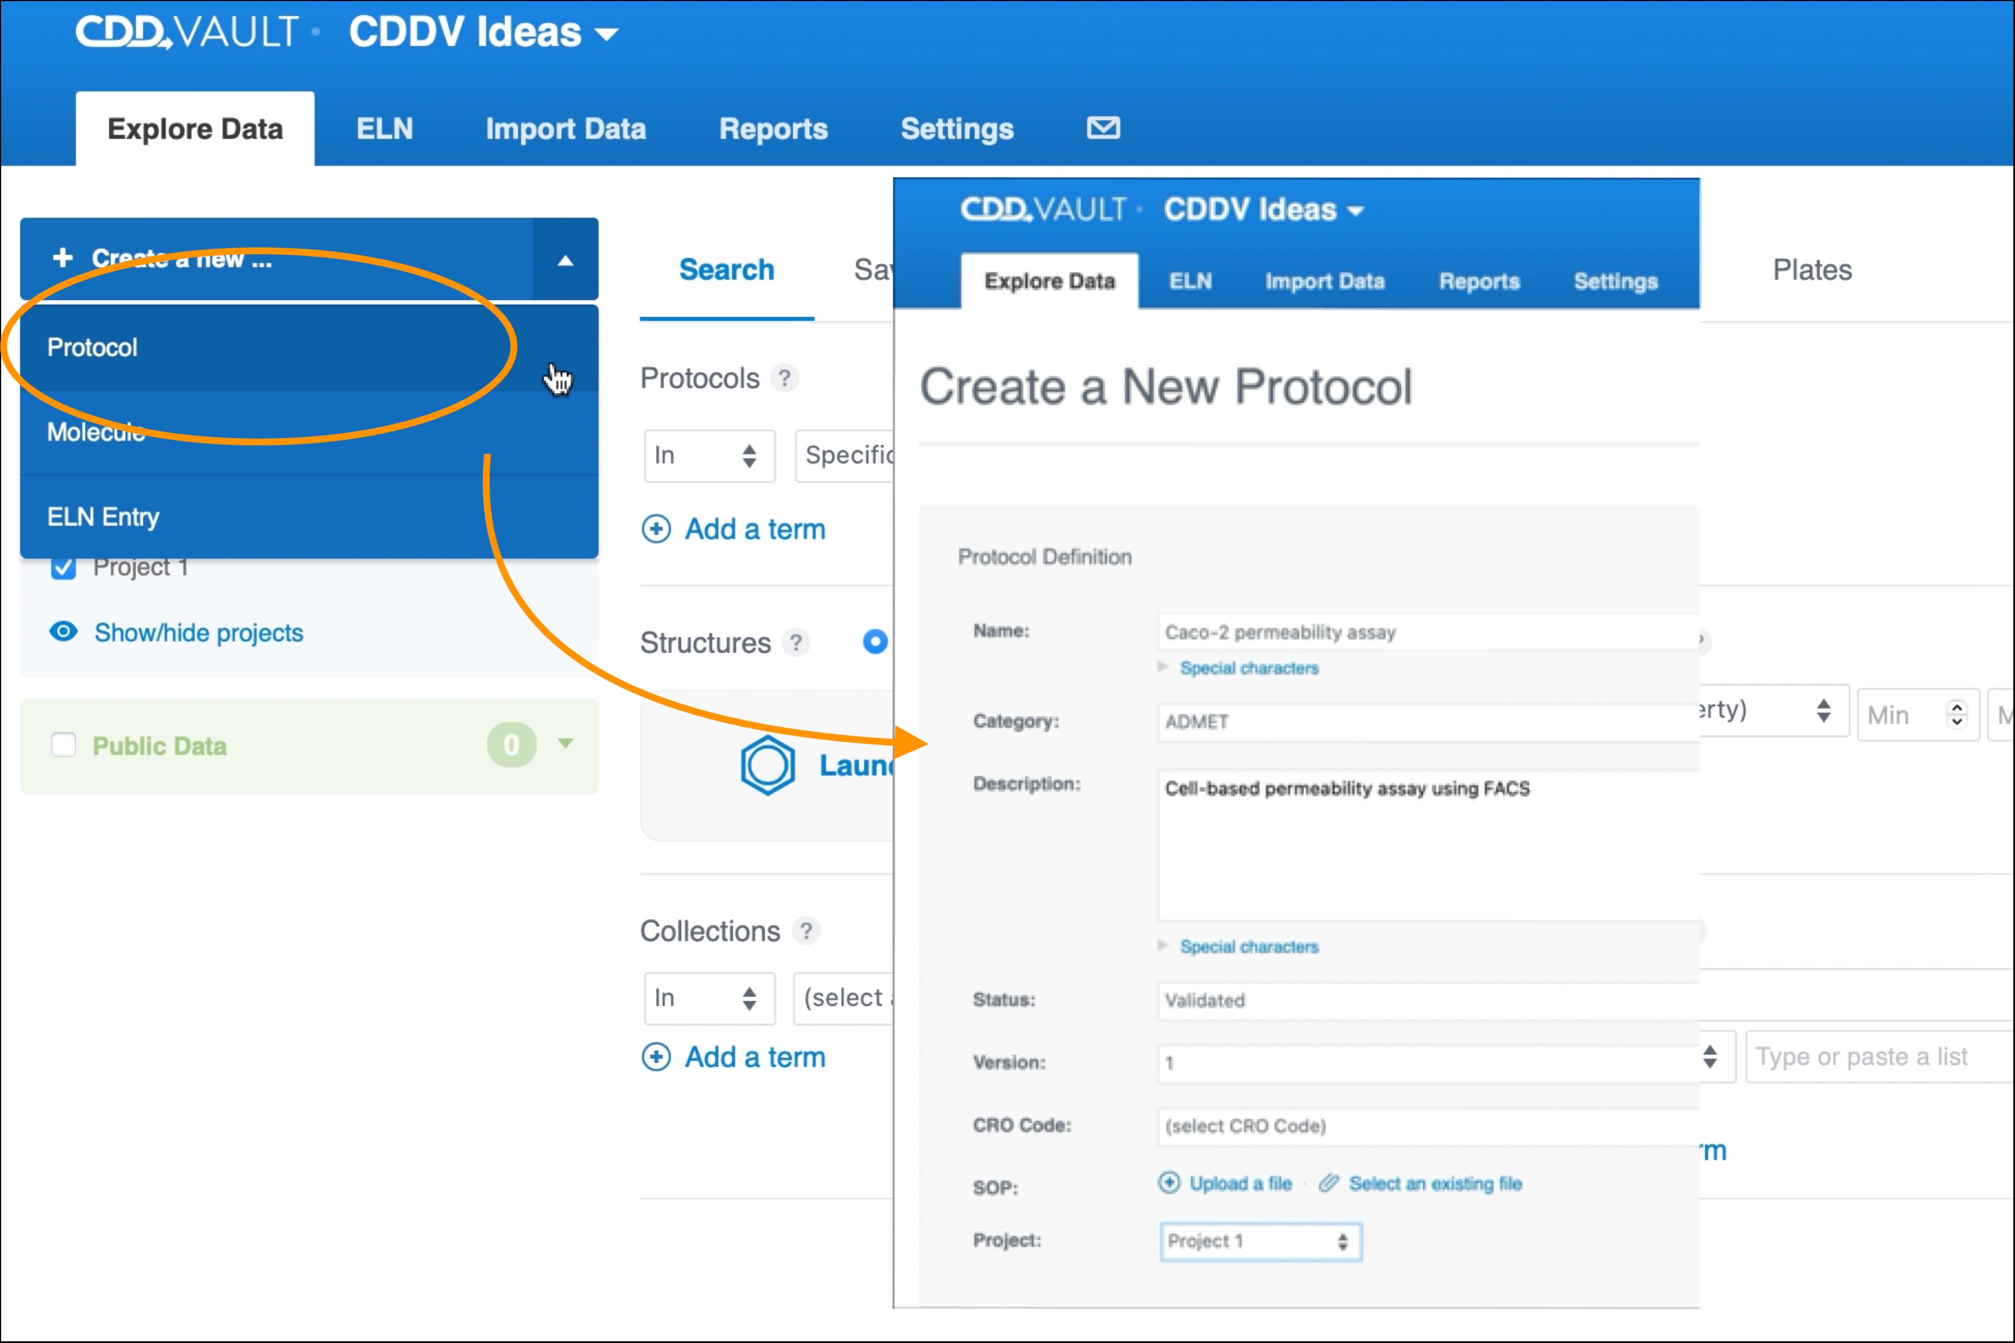This screenshot has height=1343, width=2015.
Task: Click the Description text area
Action: [x=1429, y=846]
